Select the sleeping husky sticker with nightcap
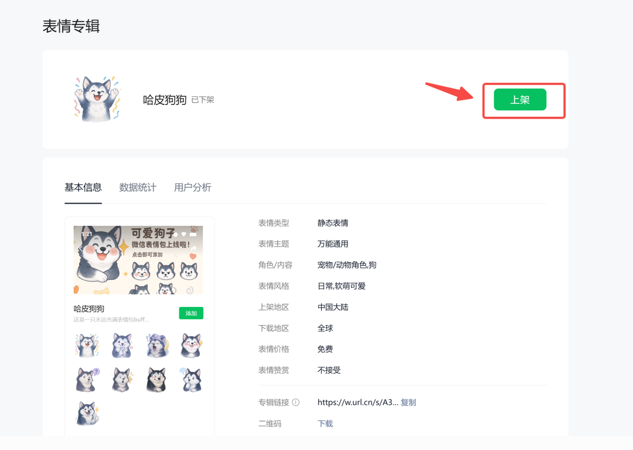Image resolution: width=633 pixels, height=450 pixels. tap(156, 346)
